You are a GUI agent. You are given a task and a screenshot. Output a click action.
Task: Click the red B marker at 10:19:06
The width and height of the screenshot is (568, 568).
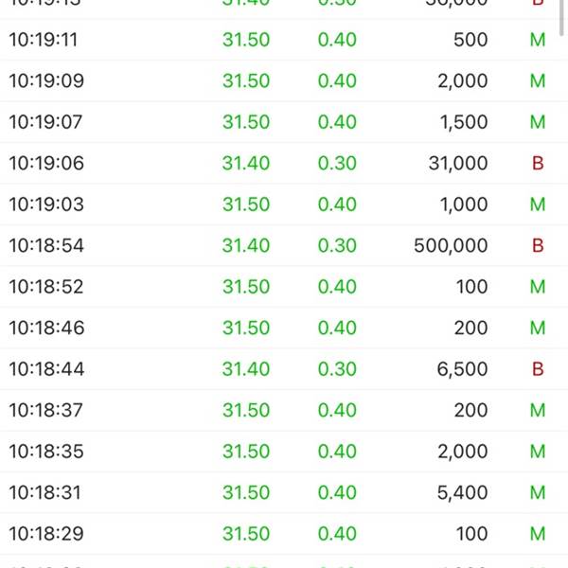click(538, 163)
